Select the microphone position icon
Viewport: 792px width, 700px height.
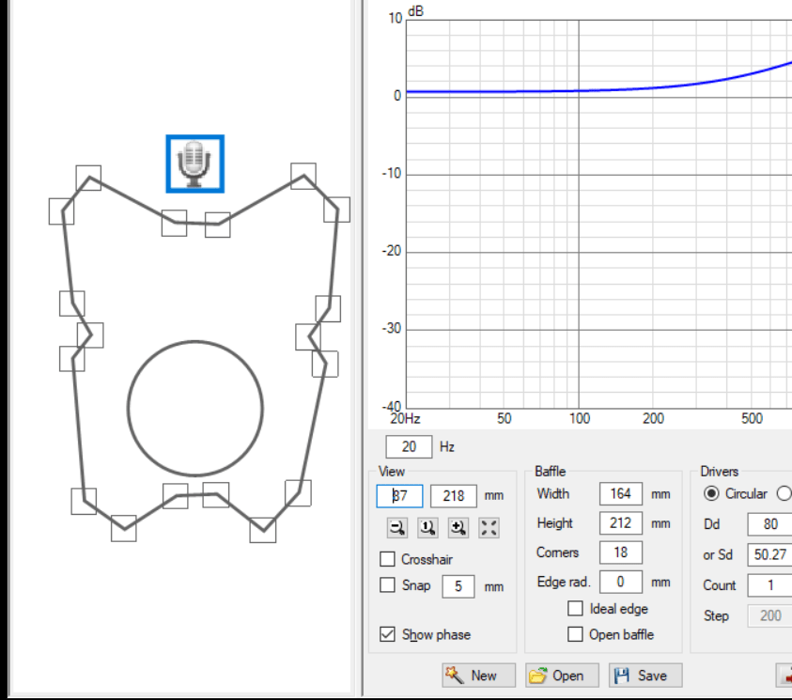point(195,163)
